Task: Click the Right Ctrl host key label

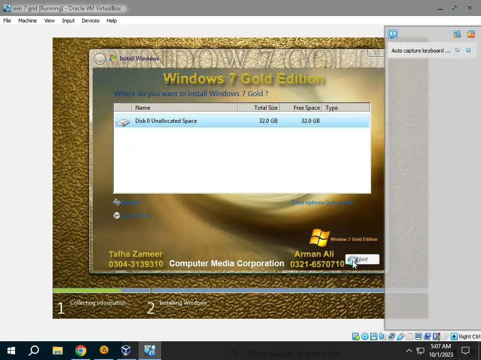Action: [469, 337]
